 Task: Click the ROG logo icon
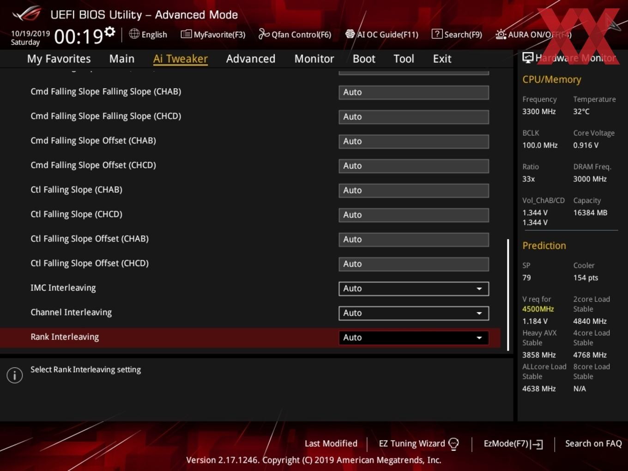27,13
